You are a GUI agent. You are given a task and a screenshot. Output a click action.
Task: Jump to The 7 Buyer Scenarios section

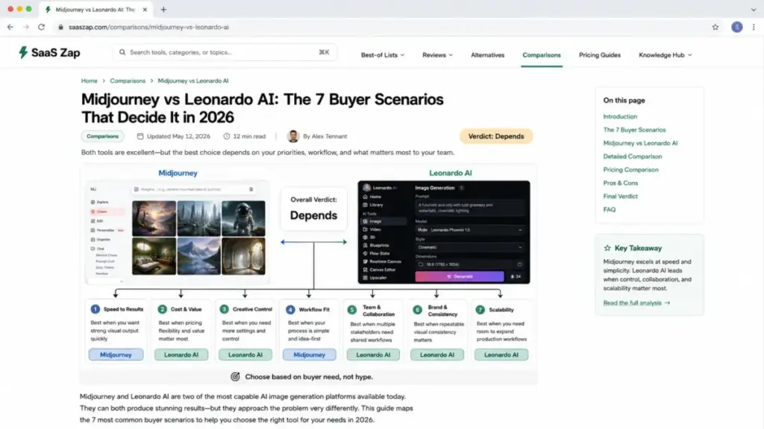point(634,130)
